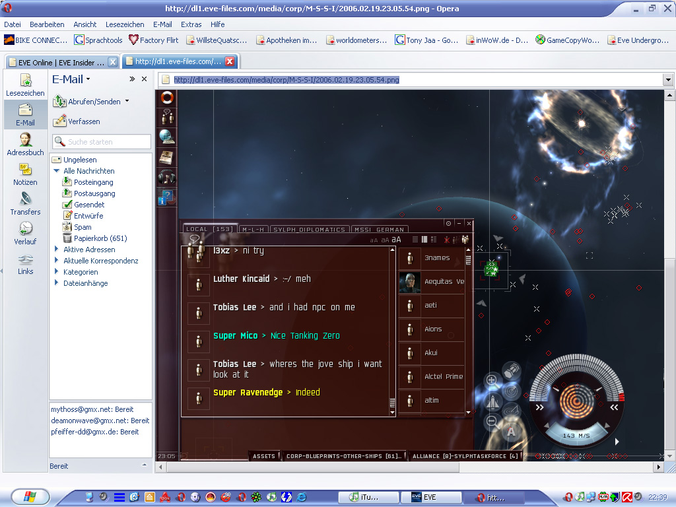The height and width of the screenshot is (507, 676).
Task: Expand Aktuelle Korrespondenz node
Action: [x=56, y=260]
